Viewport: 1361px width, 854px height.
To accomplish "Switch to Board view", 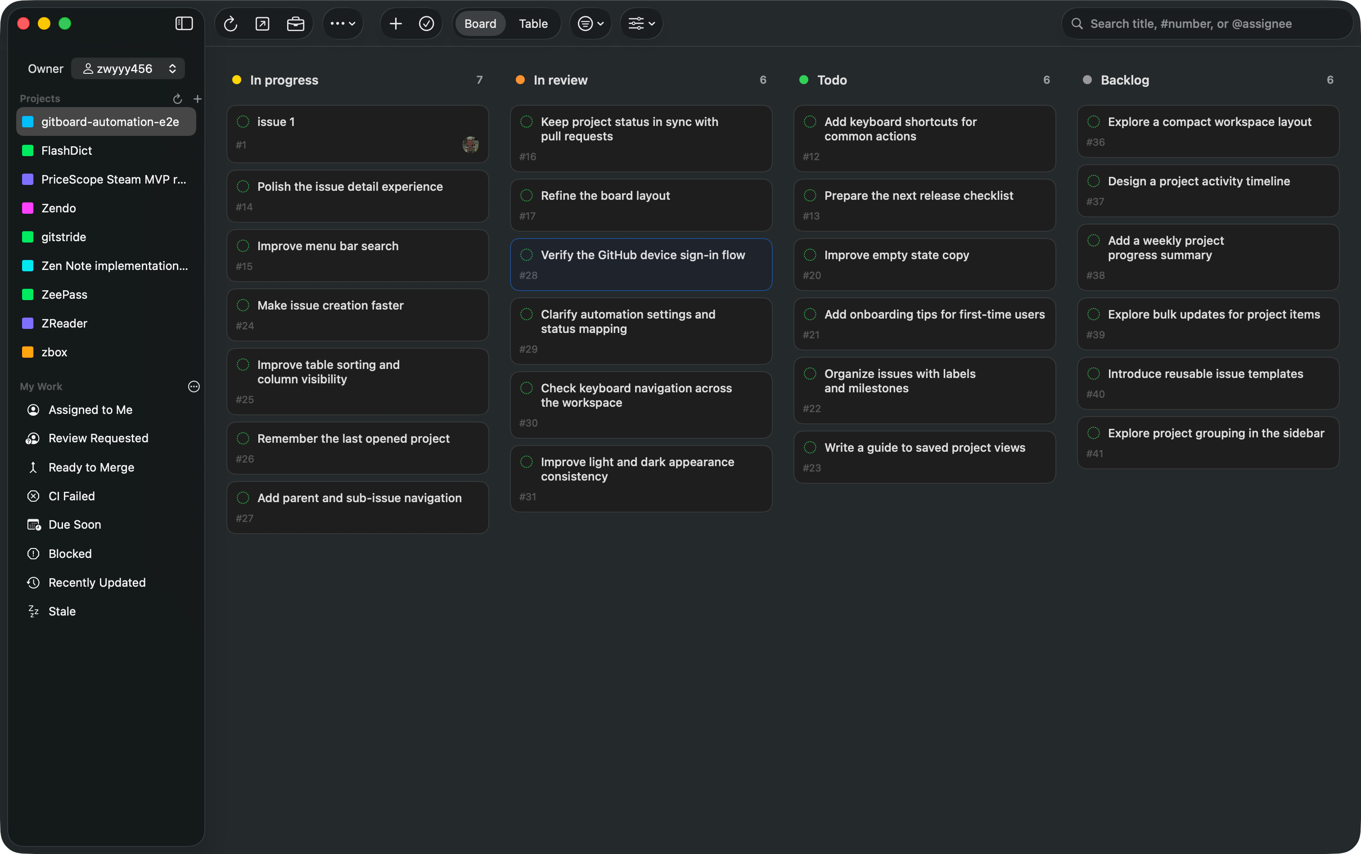I will point(480,24).
